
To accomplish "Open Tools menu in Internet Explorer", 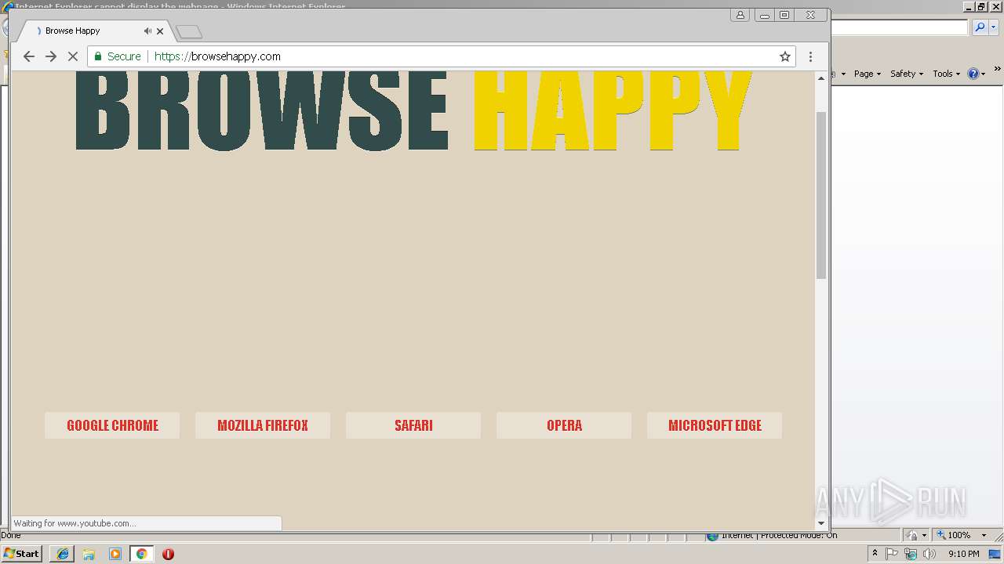I will coord(946,74).
